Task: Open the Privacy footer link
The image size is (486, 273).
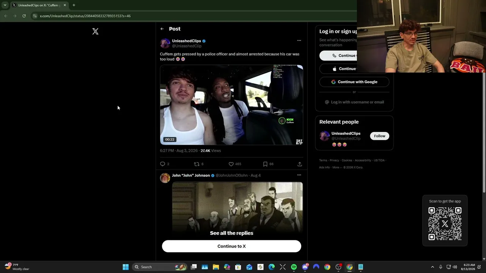Action: pos(334,160)
